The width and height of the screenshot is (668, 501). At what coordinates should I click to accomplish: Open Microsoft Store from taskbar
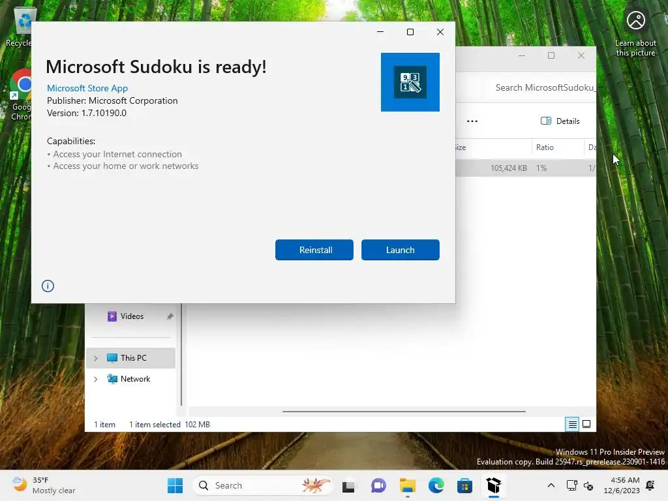pos(464,485)
